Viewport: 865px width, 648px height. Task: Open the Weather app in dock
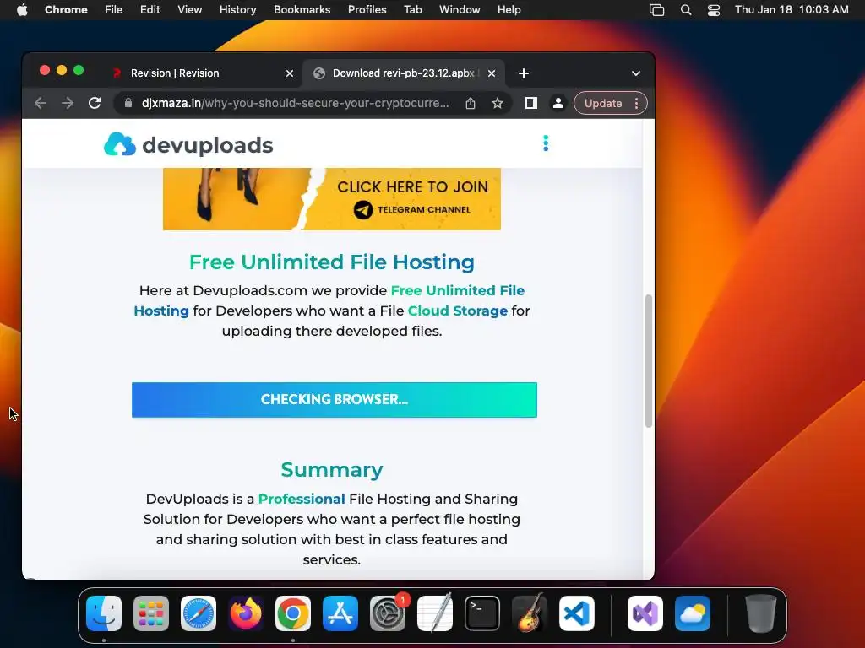(693, 613)
